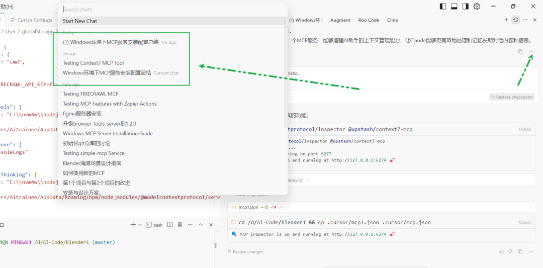
Task: Maximize terminal panel with chevron up
Action: point(200,225)
